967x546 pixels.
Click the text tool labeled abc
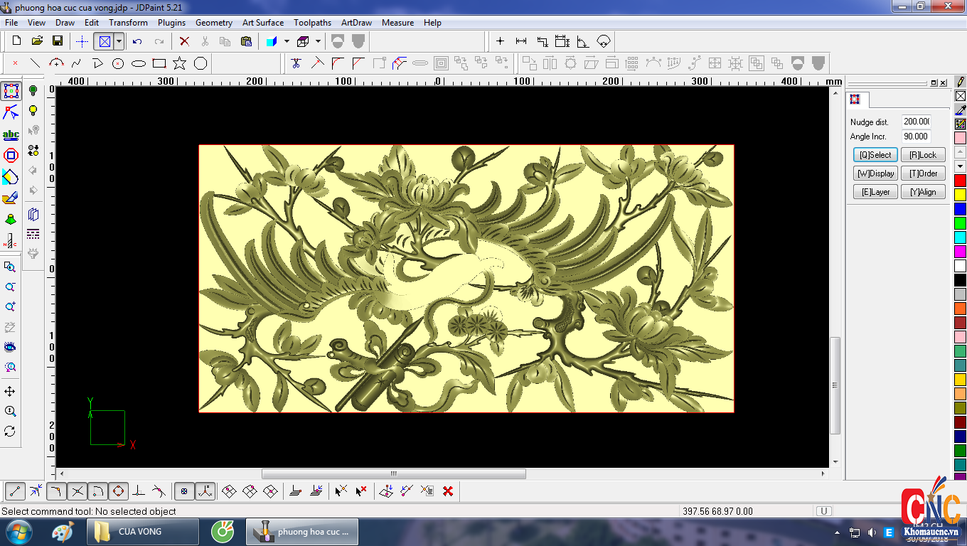click(11, 134)
